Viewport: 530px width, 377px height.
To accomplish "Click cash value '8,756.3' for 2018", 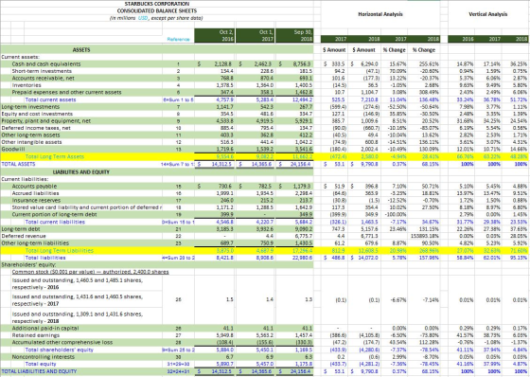I will pos(303,64).
